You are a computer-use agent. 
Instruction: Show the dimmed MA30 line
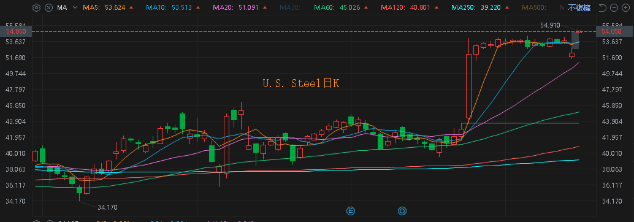pos(288,7)
